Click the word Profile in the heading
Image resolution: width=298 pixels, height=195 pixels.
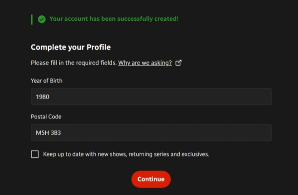(x=99, y=47)
